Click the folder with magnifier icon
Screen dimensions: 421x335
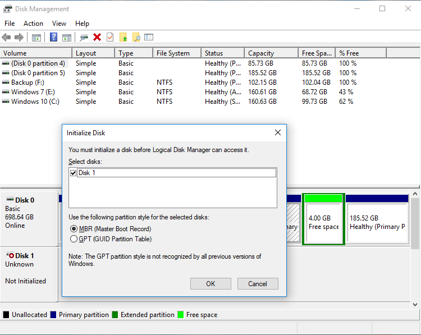pyautogui.click(x=136, y=38)
